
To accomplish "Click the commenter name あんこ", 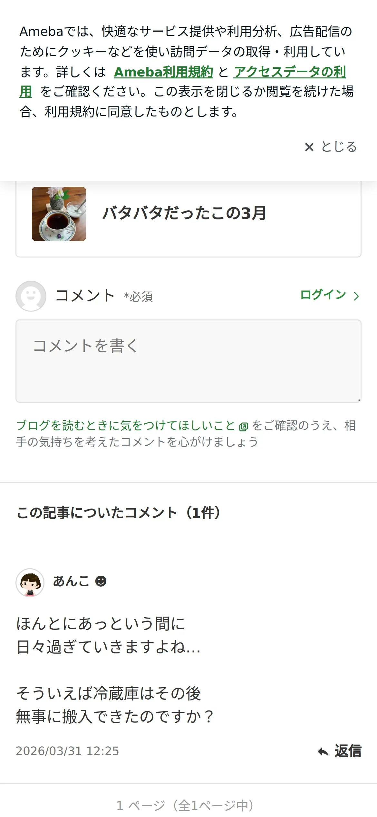I will point(71,581).
